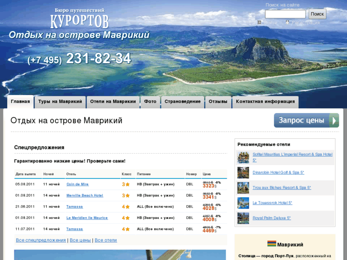
Task: Switch to the Фото tab
Action: (x=150, y=102)
